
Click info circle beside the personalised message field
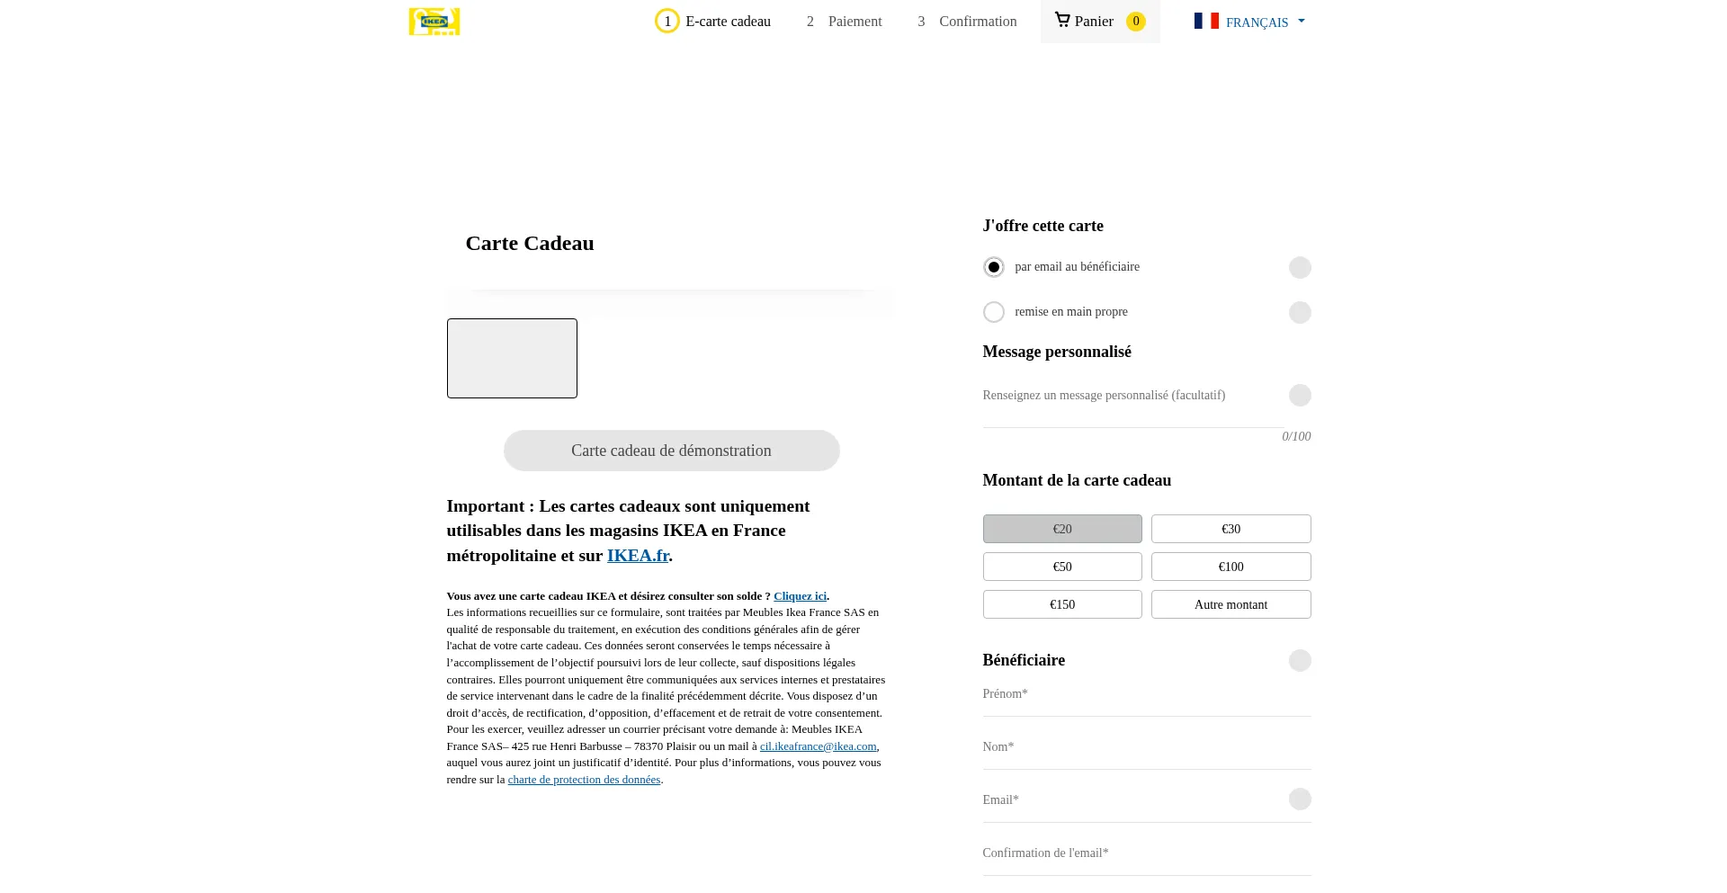1300,395
